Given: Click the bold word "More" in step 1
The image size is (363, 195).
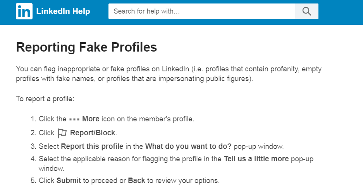Looking at the screenshot, I should (91, 119).
